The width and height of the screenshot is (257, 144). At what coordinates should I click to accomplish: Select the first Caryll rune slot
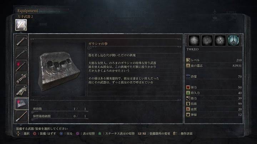(x=194, y=40)
